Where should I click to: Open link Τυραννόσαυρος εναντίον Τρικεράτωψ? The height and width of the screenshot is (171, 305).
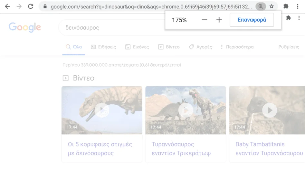tap(181, 149)
